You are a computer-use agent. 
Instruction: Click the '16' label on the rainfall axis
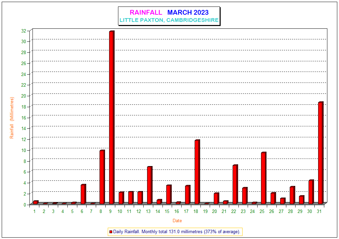click(24, 118)
